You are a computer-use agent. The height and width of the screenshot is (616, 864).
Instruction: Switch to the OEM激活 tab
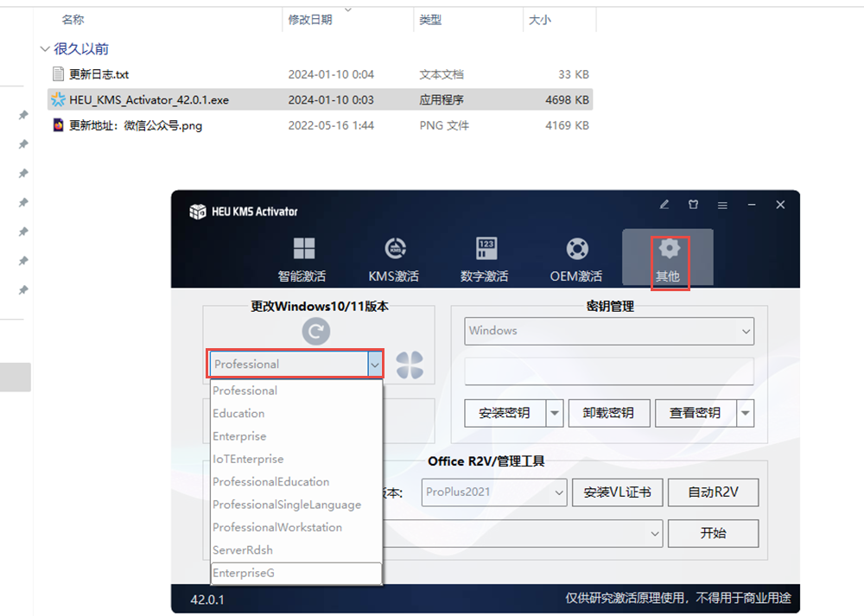click(x=576, y=258)
